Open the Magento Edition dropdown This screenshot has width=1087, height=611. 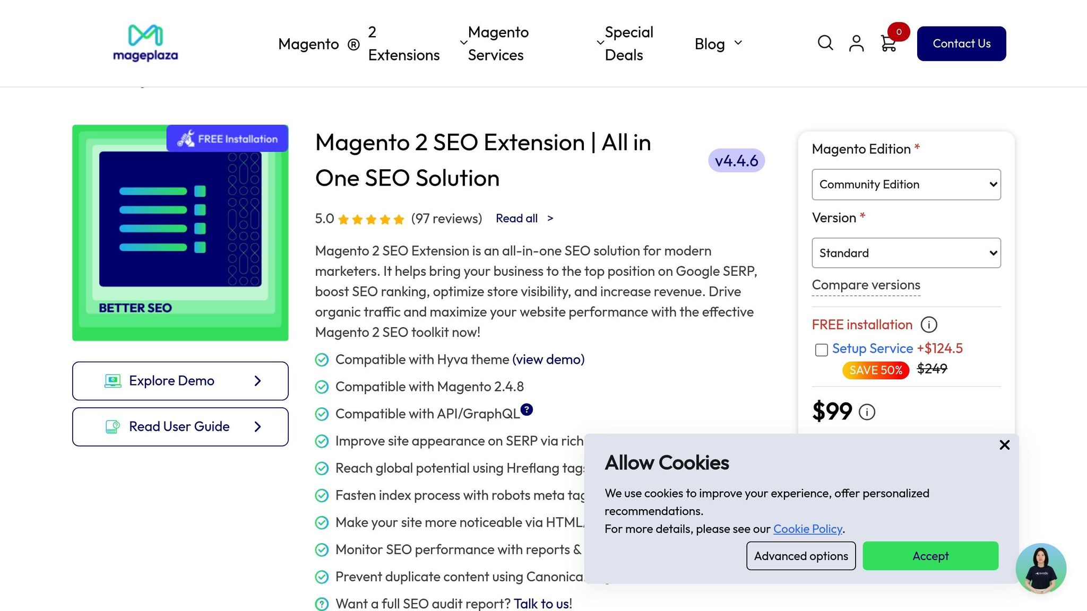[x=906, y=184]
